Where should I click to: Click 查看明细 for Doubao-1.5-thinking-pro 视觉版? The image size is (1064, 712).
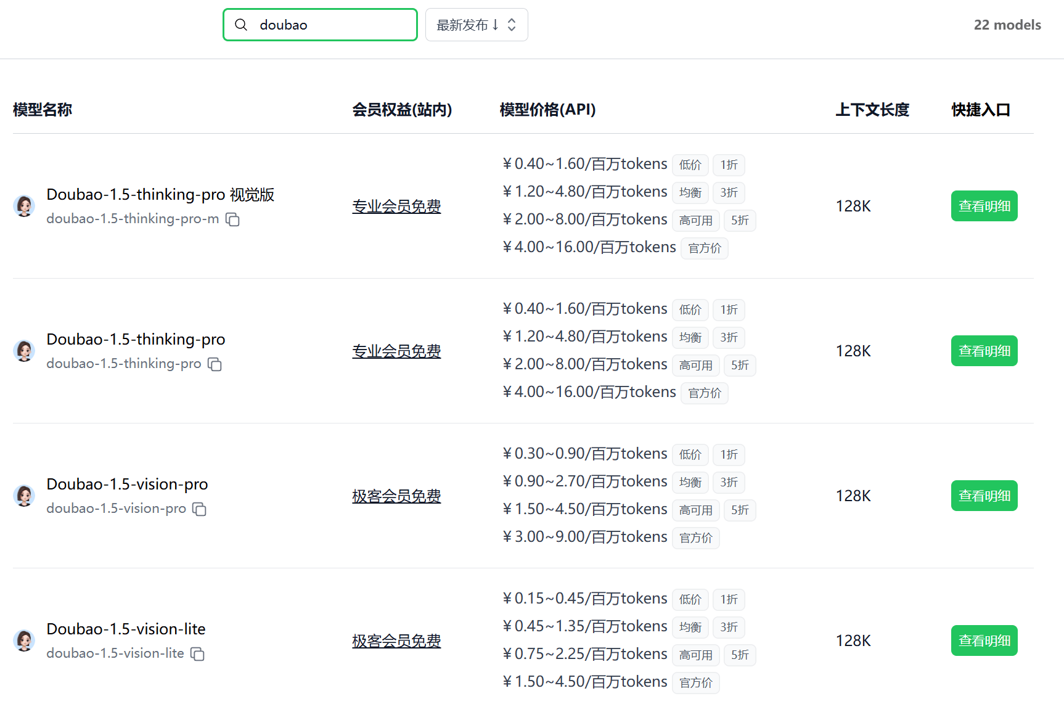click(x=984, y=206)
